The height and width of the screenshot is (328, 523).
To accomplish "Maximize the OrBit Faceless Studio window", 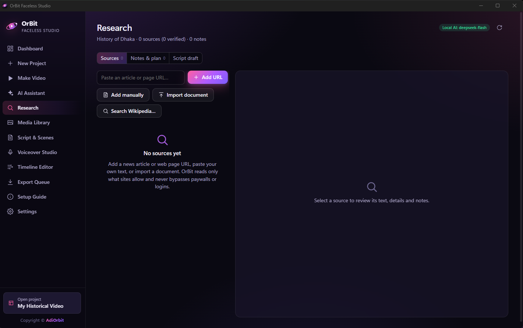I will 498,6.
